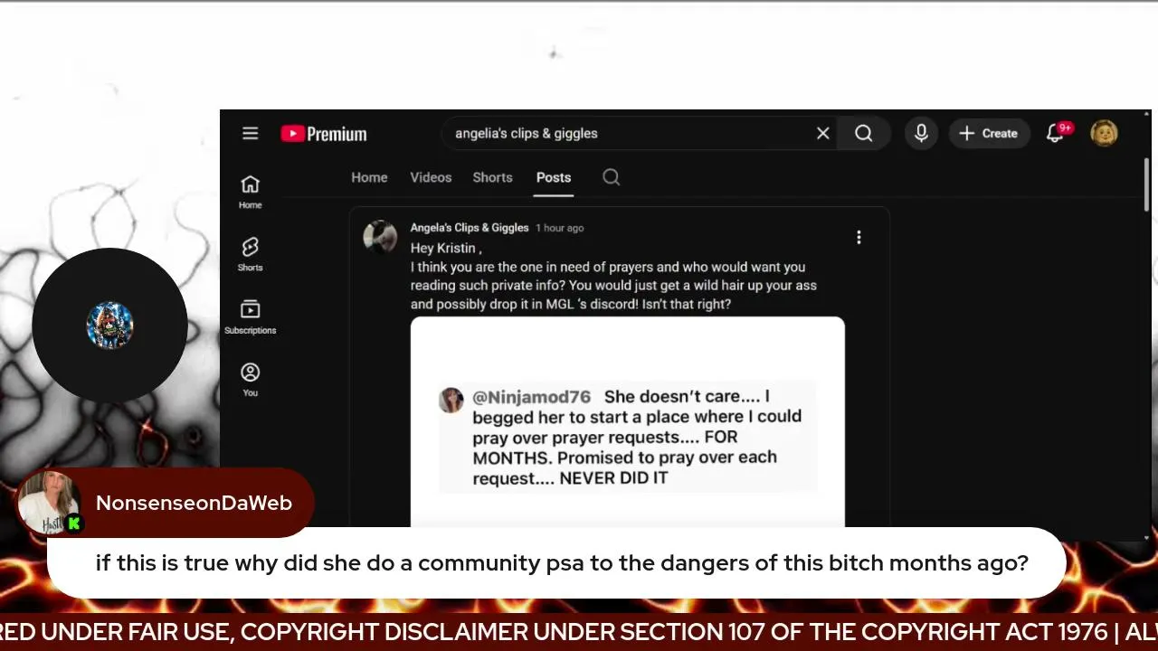Click the Angela's Clips & Giggles channel name
The image size is (1158, 651).
[x=470, y=228]
